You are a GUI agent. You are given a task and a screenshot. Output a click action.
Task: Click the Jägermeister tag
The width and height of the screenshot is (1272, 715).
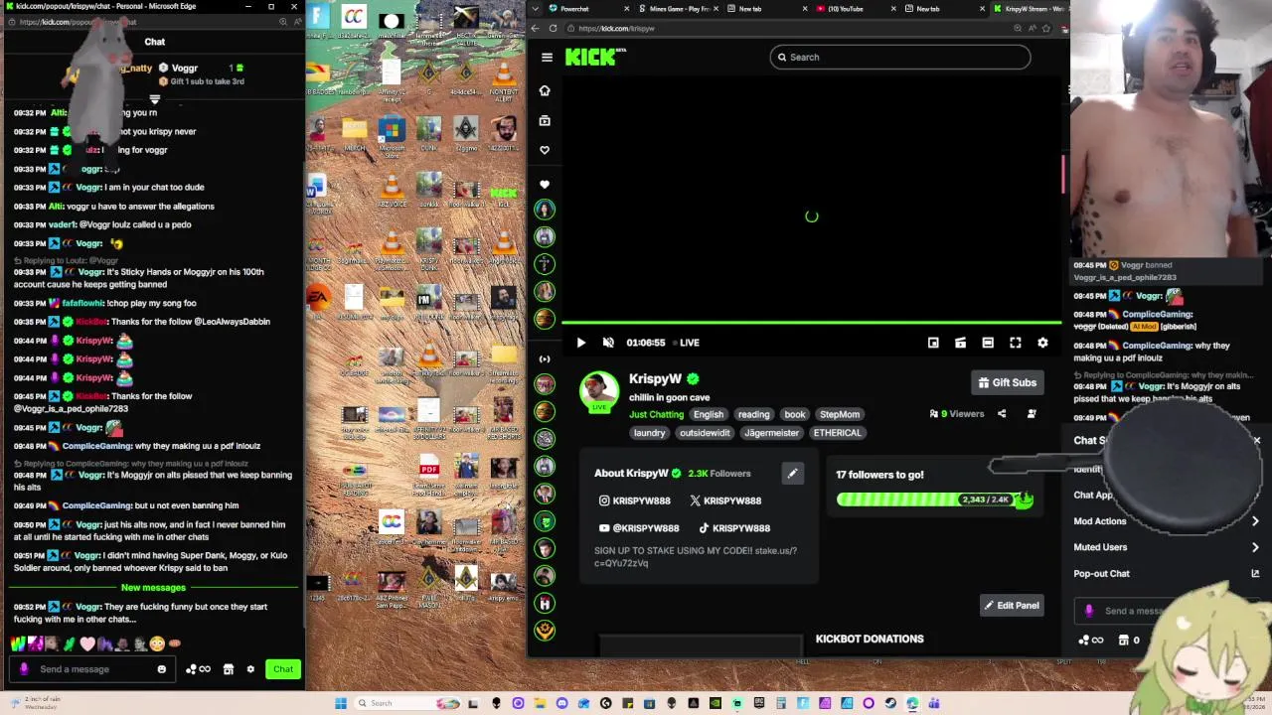point(771,433)
